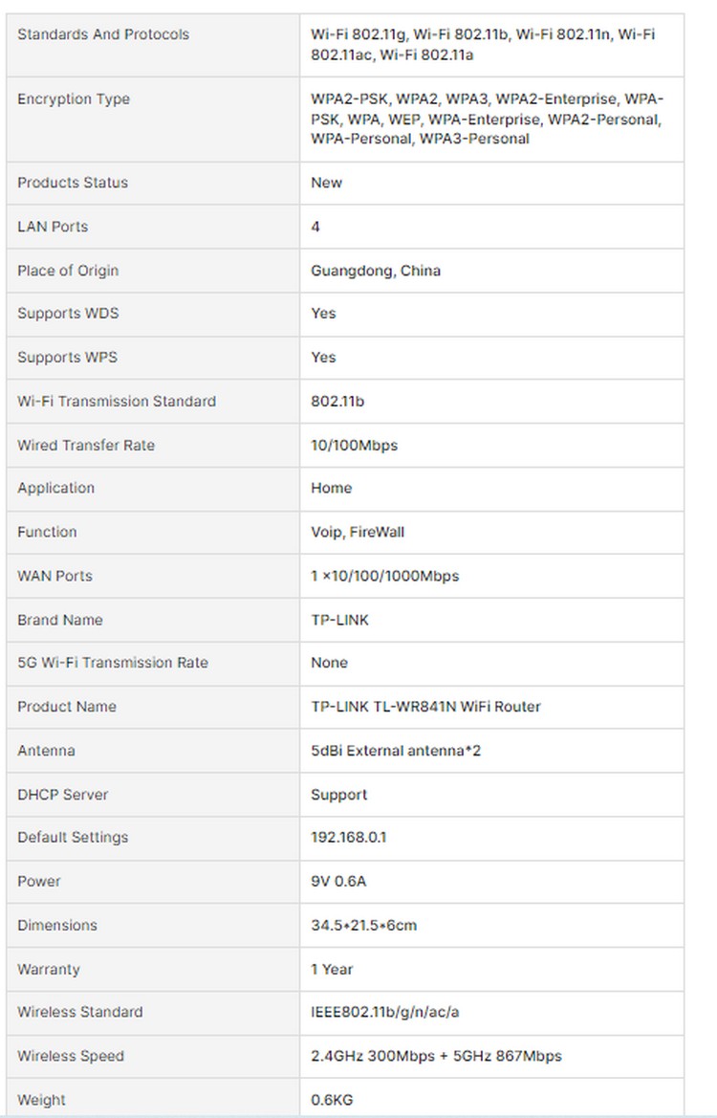Click the "Voip, FireWall" function value
This screenshot has width=717, height=1118.
click(358, 533)
